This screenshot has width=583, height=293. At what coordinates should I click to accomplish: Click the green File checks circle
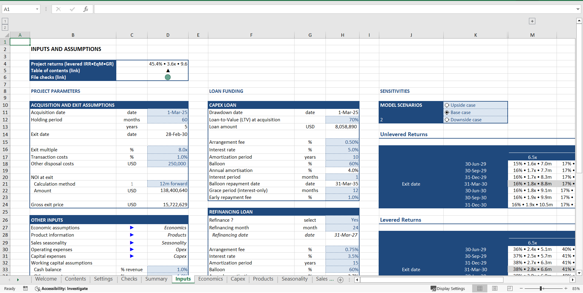pos(168,77)
